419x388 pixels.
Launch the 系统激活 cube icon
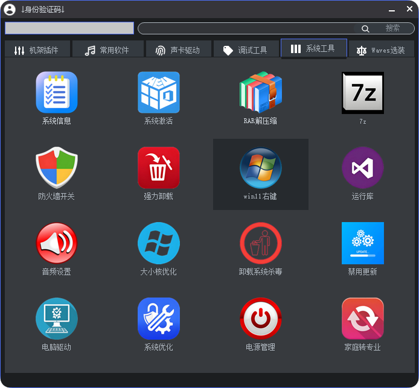159,92
